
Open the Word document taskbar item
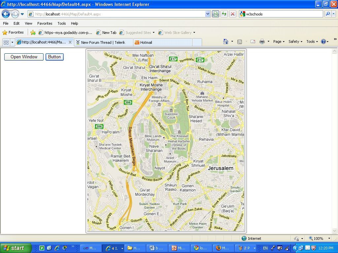157,248
